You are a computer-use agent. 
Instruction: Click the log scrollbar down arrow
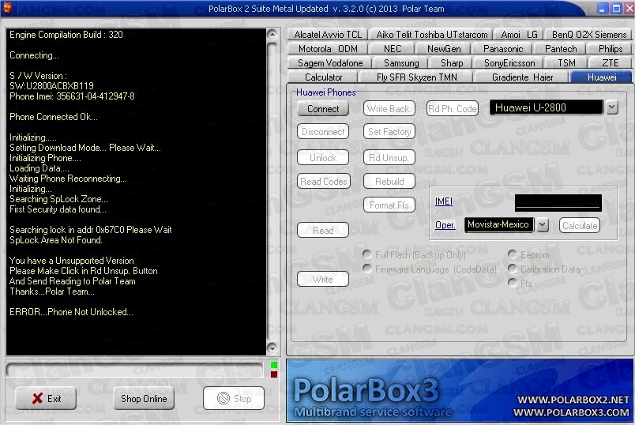point(272,348)
